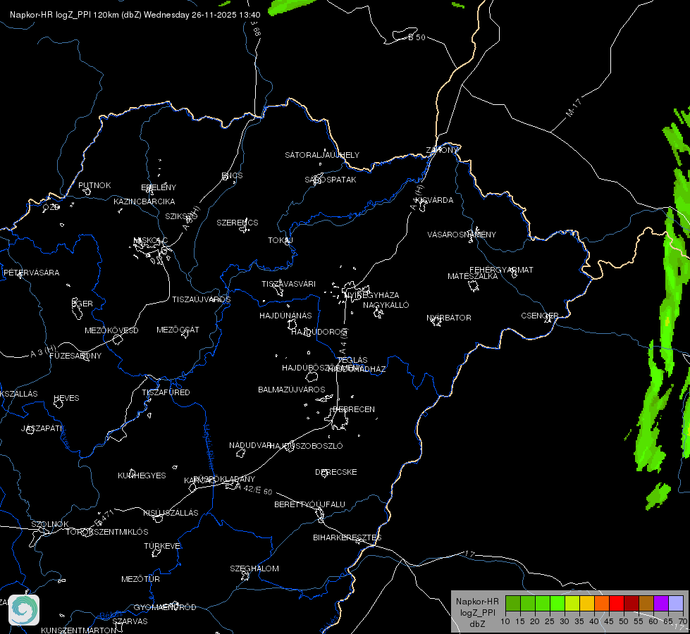Click the CSENGER label

(539, 316)
